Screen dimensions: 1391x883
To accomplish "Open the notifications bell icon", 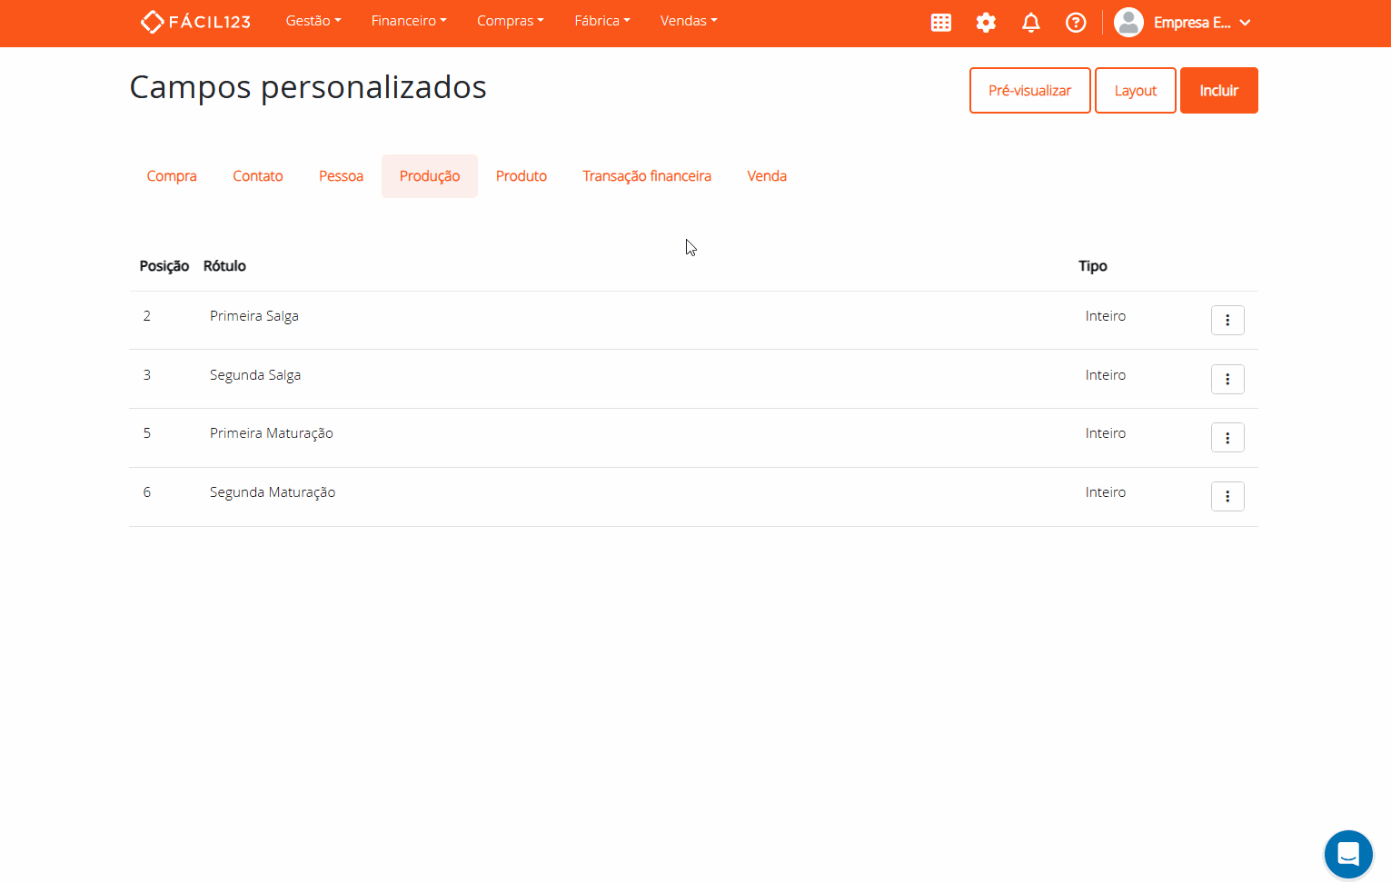I will tap(1030, 23).
